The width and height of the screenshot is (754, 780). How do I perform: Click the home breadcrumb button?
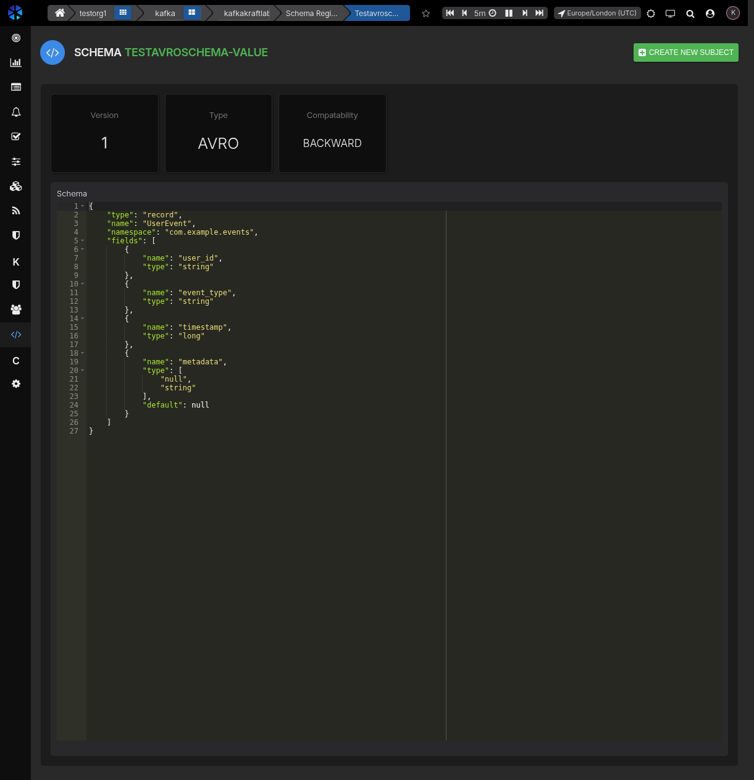click(60, 13)
